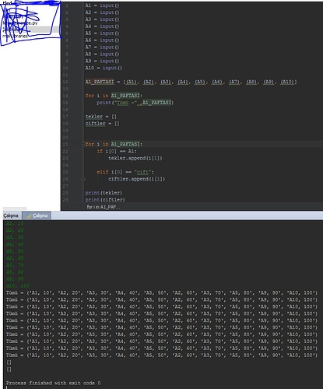Click 'Process finished with exit code 0' text
The width and height of the screenshot is (323, 389).
click(53, 383)
